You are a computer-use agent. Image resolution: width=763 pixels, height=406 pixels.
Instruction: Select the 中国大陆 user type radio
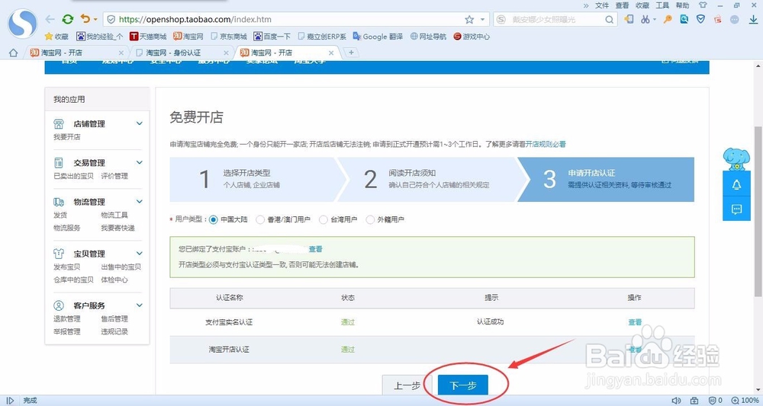(x=213, y=219)
